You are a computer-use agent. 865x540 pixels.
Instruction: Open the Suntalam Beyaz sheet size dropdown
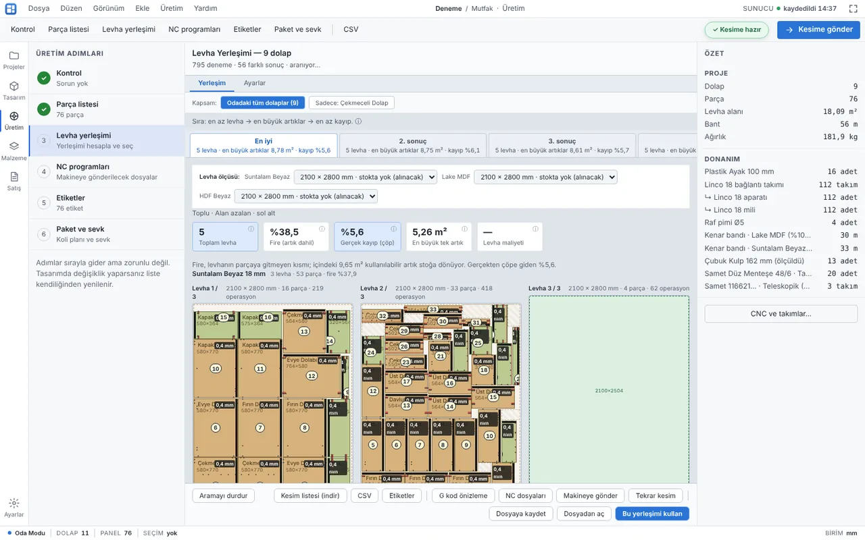pyautogui.click(x=366, y=177)
